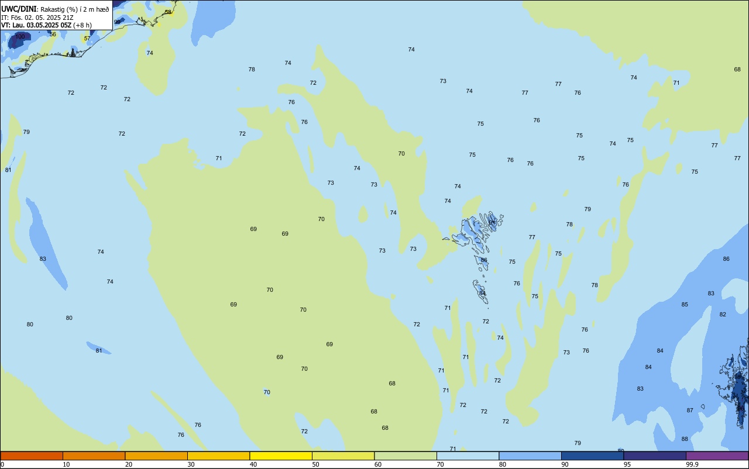
Task: Click the '20' legend scale label
Action: (129, 464)
